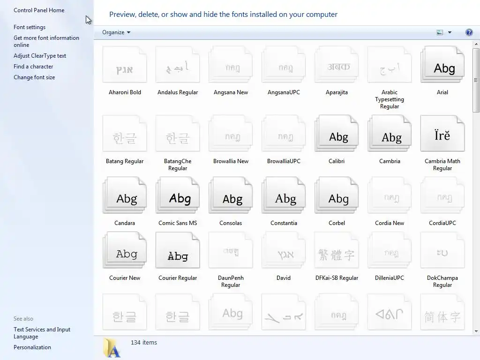480x360 pixels.
Task: Select the Consolas font family icon
Action: coord(231,195)
